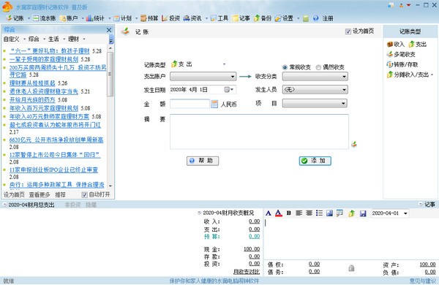
Task: Open the 账户 accounts section
Action: click(69, 18)
